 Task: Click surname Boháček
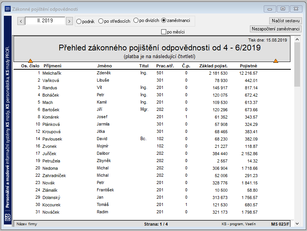[x=51, y=95]
